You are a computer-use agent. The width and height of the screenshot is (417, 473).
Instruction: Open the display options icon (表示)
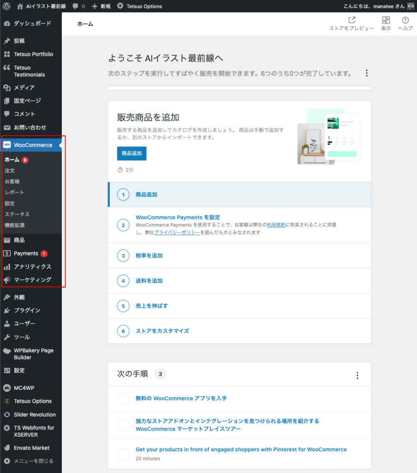pyautogui.click(x=386, y=20)
